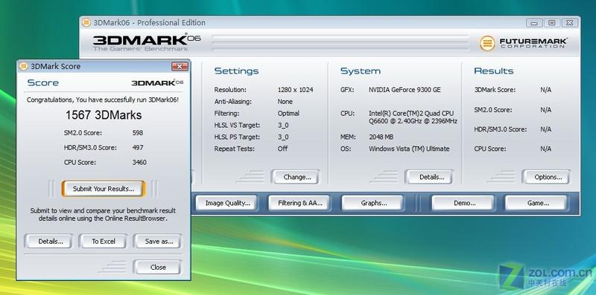596x295 pixels.
Task: Click Futuremark Corporation logo icon
Action: 487,43
